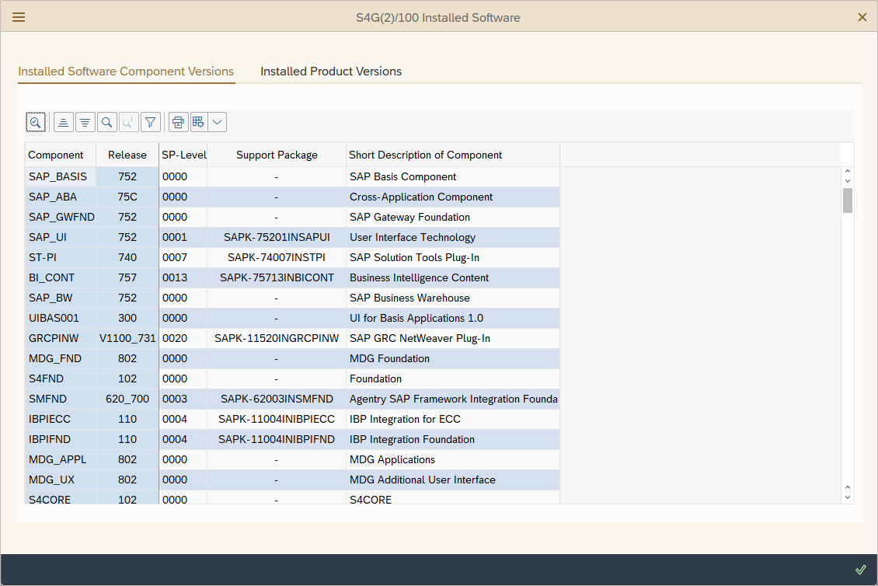
Task: Select the SAP_UI component cell
Action: coord(61,237)
